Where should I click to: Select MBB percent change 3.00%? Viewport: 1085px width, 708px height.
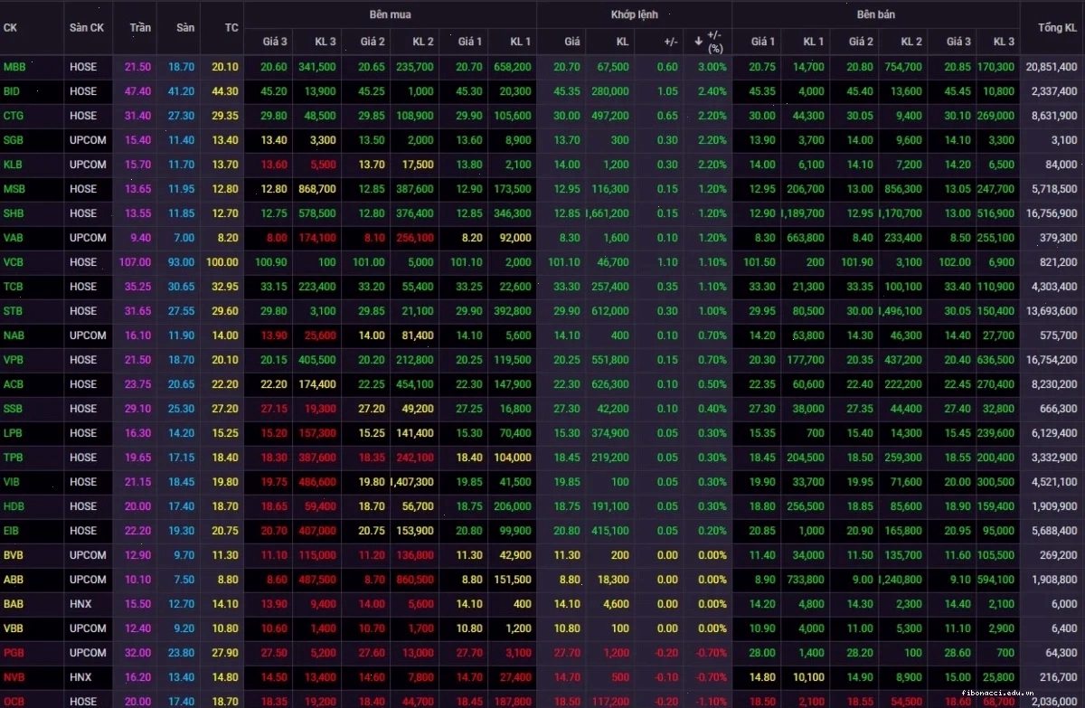[x=712, y=67]
